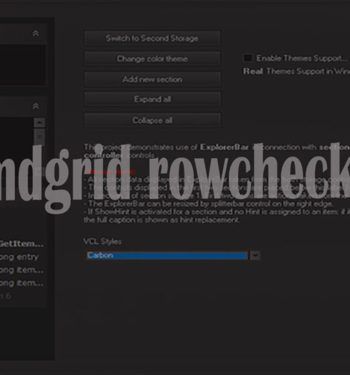Collapse the second ExplorerBar section chevron

(x=36, y=106)
